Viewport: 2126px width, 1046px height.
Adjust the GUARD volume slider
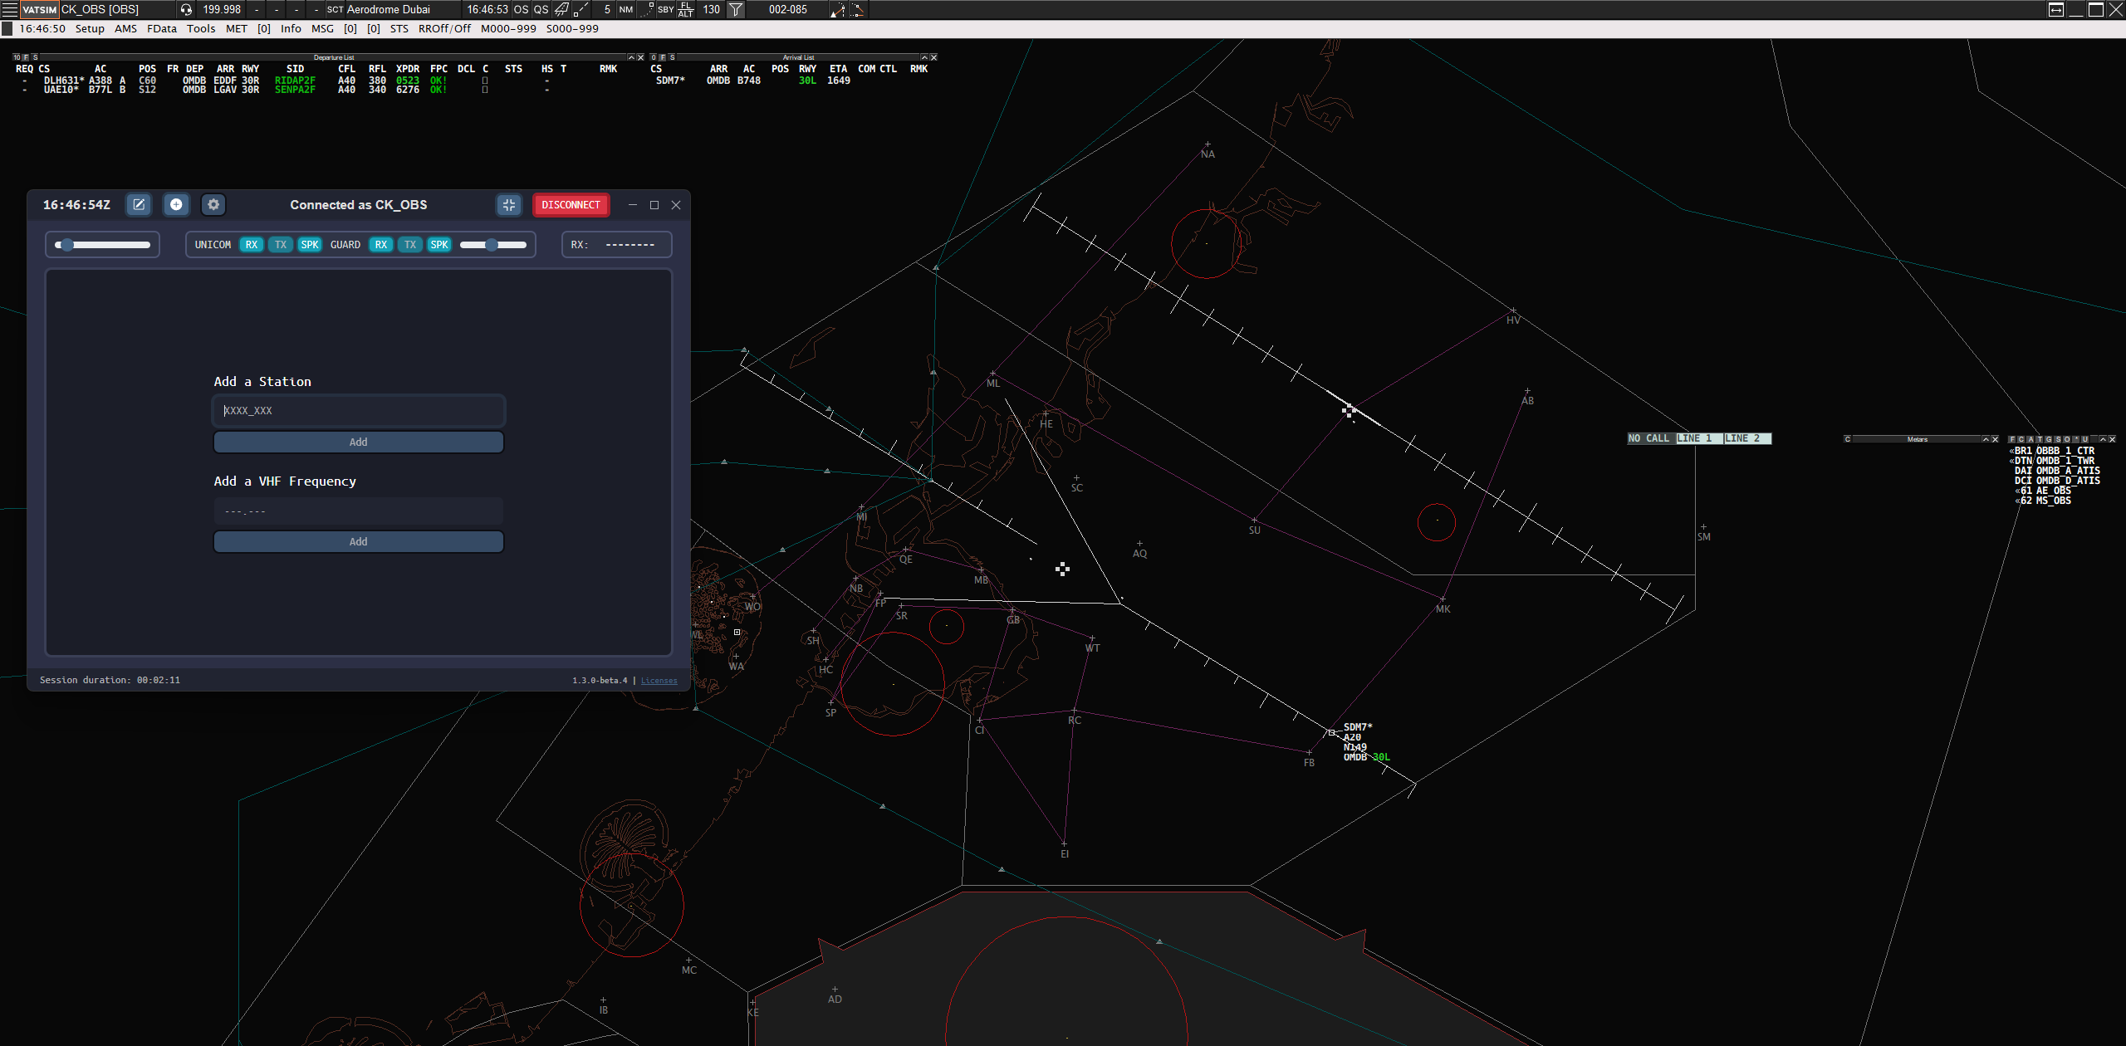point(493,245)
